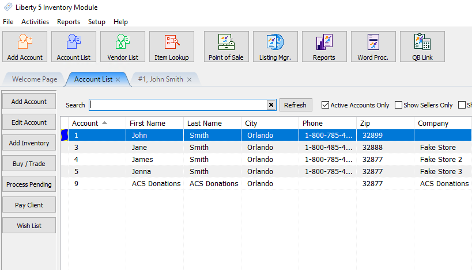
Task: Open the Vendor List toolbar icon
Action: [123, 47]
